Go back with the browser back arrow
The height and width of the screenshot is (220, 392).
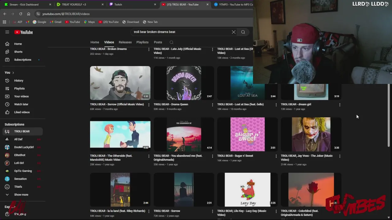[x=5, y=14]
